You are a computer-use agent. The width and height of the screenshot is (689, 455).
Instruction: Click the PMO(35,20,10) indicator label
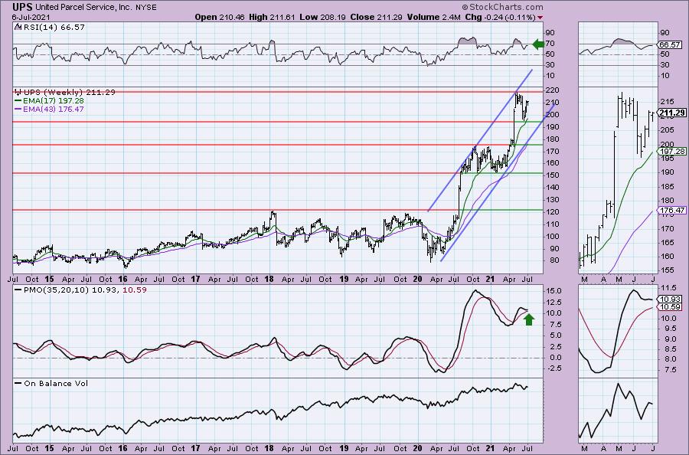pos(56,290)
